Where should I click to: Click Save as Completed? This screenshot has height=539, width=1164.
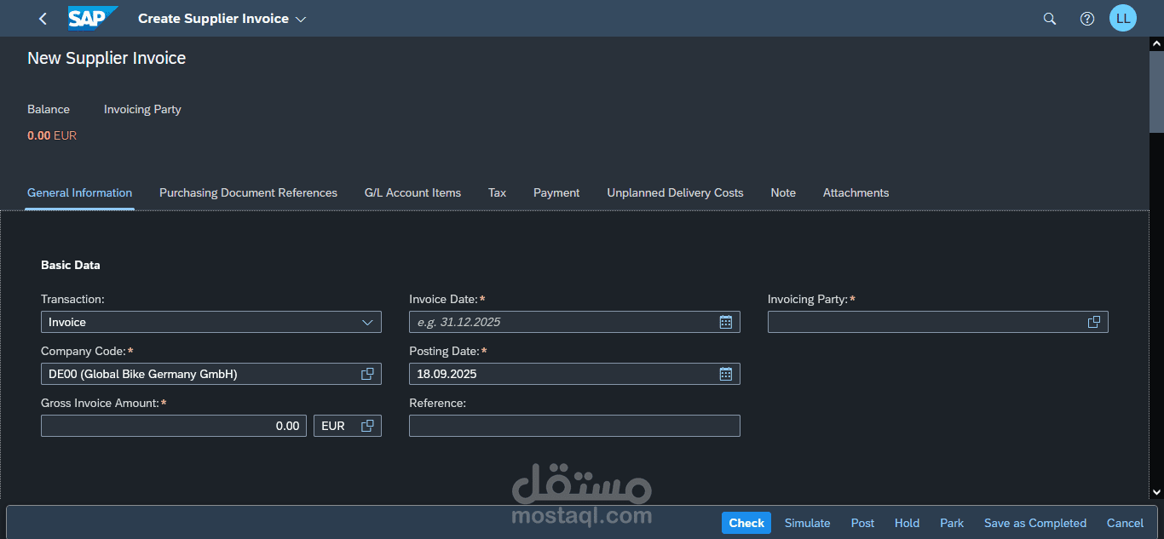point(1035,523)
